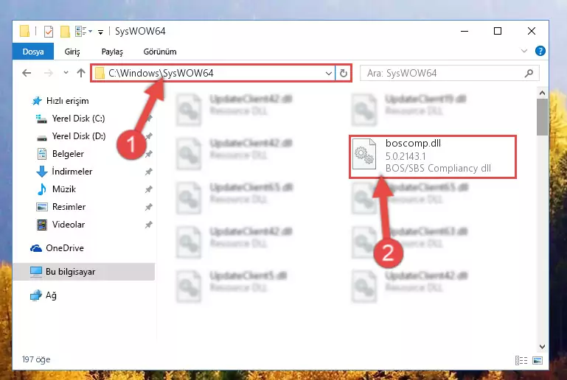
Task: Click the pin icon next to Resimler
Action: click(149, 207)
